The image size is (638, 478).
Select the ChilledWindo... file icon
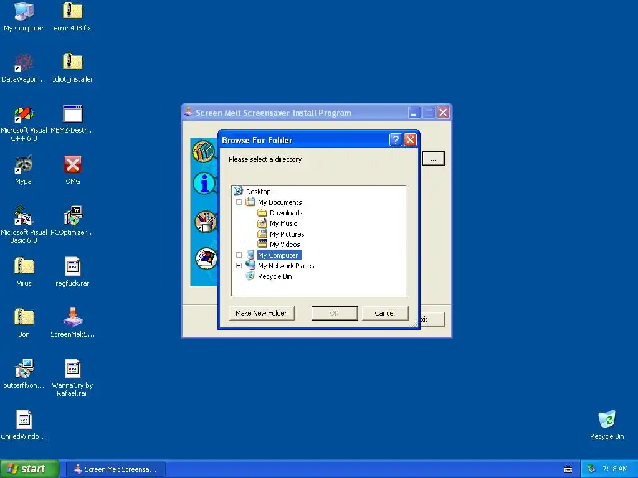[24, 424]
